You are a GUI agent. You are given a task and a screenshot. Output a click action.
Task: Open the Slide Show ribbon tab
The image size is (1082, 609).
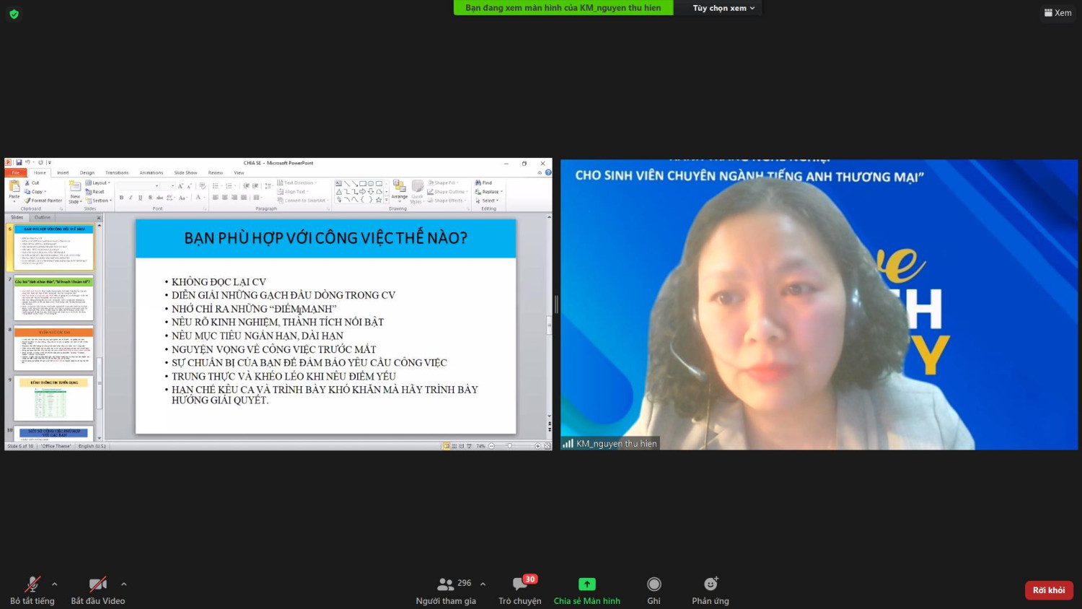pyautogui.click(x=185, y=173)
